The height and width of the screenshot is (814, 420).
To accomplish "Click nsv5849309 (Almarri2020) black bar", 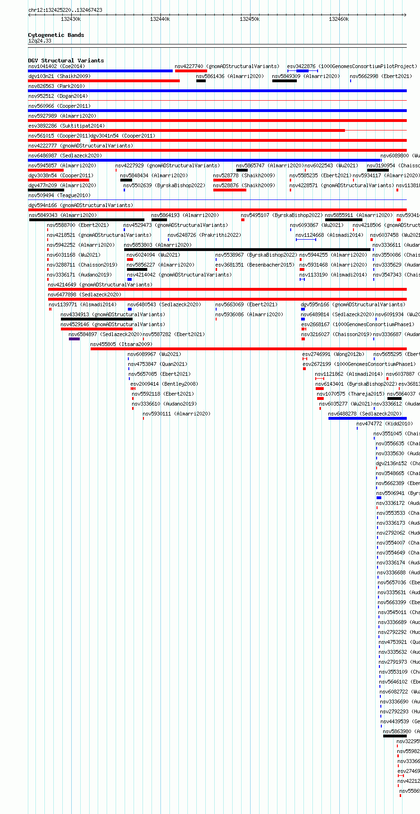I will pos(285,81).
